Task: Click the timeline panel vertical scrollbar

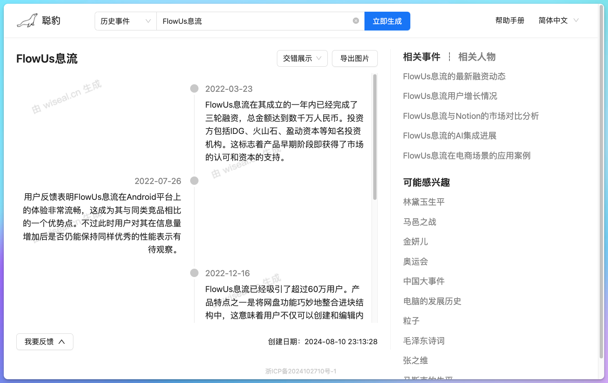Action: pyautogui.click(x=375, y=137)
